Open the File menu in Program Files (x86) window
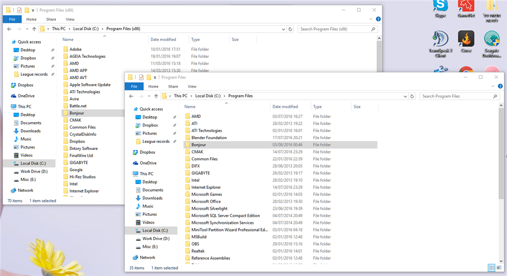This screenshot has width=507, height=276. [x=12, y=19]
